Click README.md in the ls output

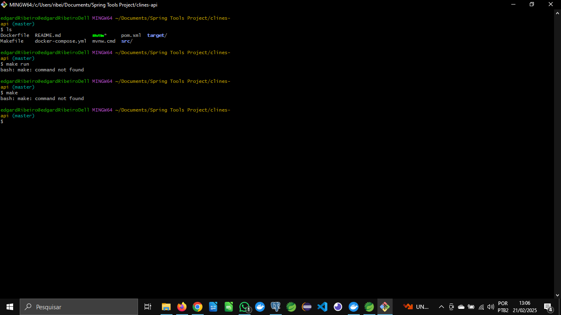click(48, 35)
